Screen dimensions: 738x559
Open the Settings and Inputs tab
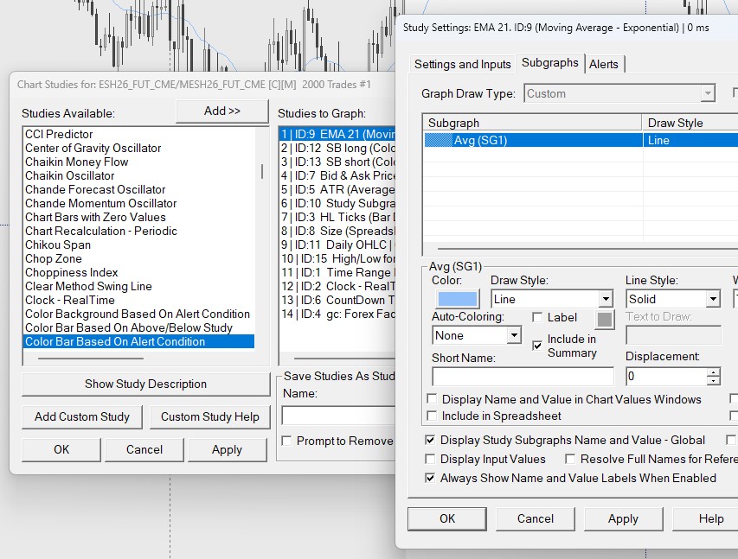(464, 63)
